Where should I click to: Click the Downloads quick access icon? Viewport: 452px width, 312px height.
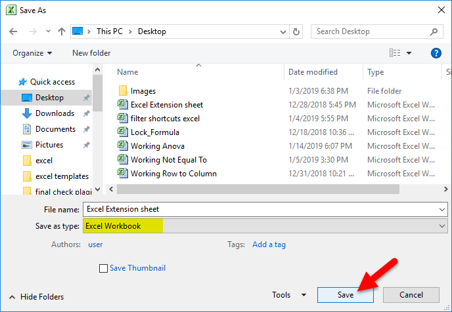pyautogui.click(x=27, y=113)
